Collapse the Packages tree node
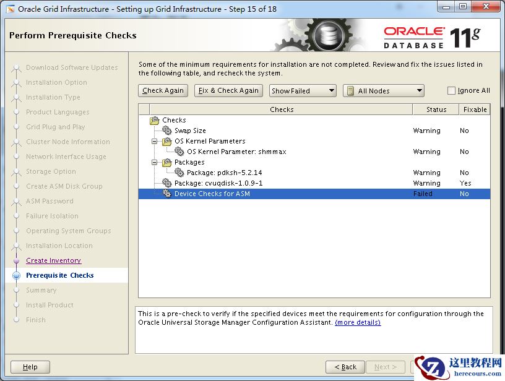This screenshot has height=381, width=505. [155, 162]
